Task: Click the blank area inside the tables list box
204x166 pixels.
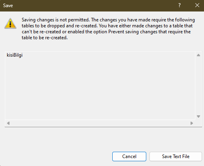Action: 100,87
